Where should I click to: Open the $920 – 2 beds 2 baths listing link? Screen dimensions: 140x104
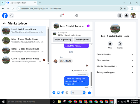(69, 35)
